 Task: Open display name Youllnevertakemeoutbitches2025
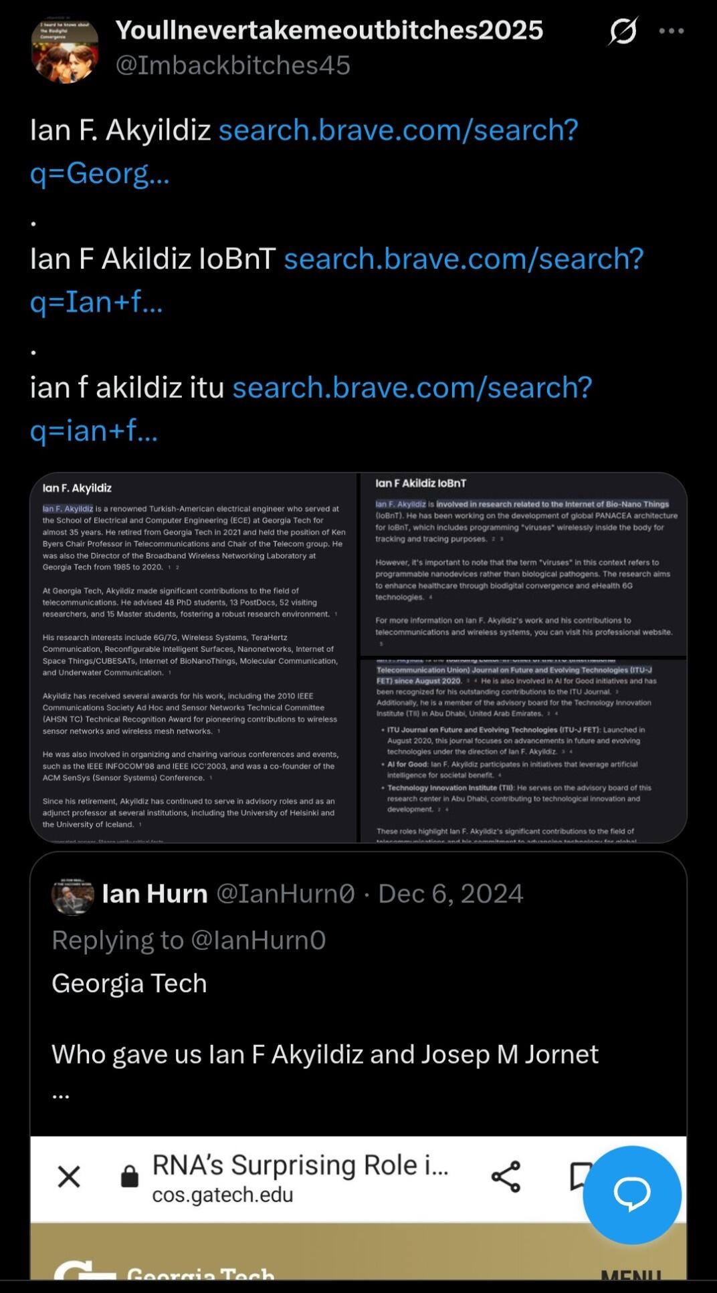(x=329, y=30)
